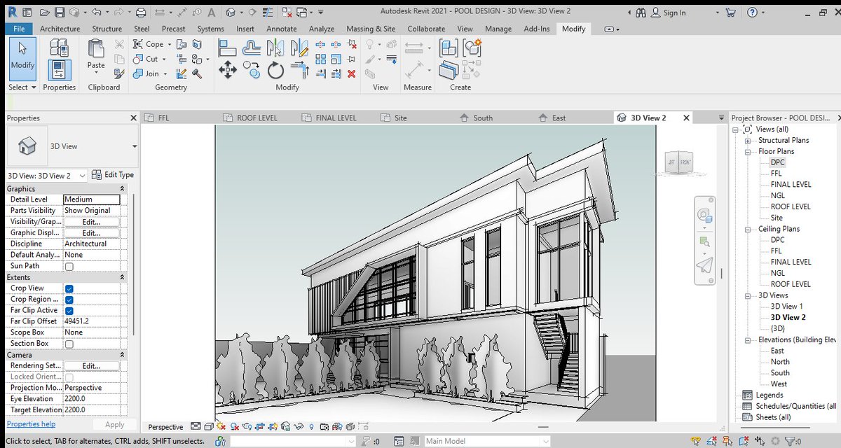Image resolution: width=841 pixels, height=448 pixels.
Task: Click the Aligned Dimension measure icon
Action: pos(415,70)
